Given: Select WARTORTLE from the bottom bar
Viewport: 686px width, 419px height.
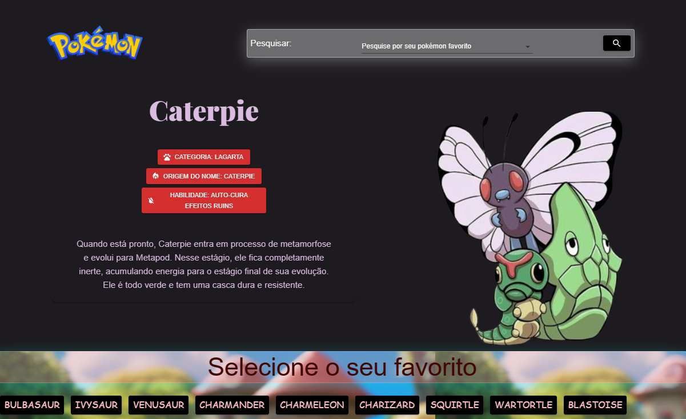Looking at the screenshot, I should tap(523, 405).
